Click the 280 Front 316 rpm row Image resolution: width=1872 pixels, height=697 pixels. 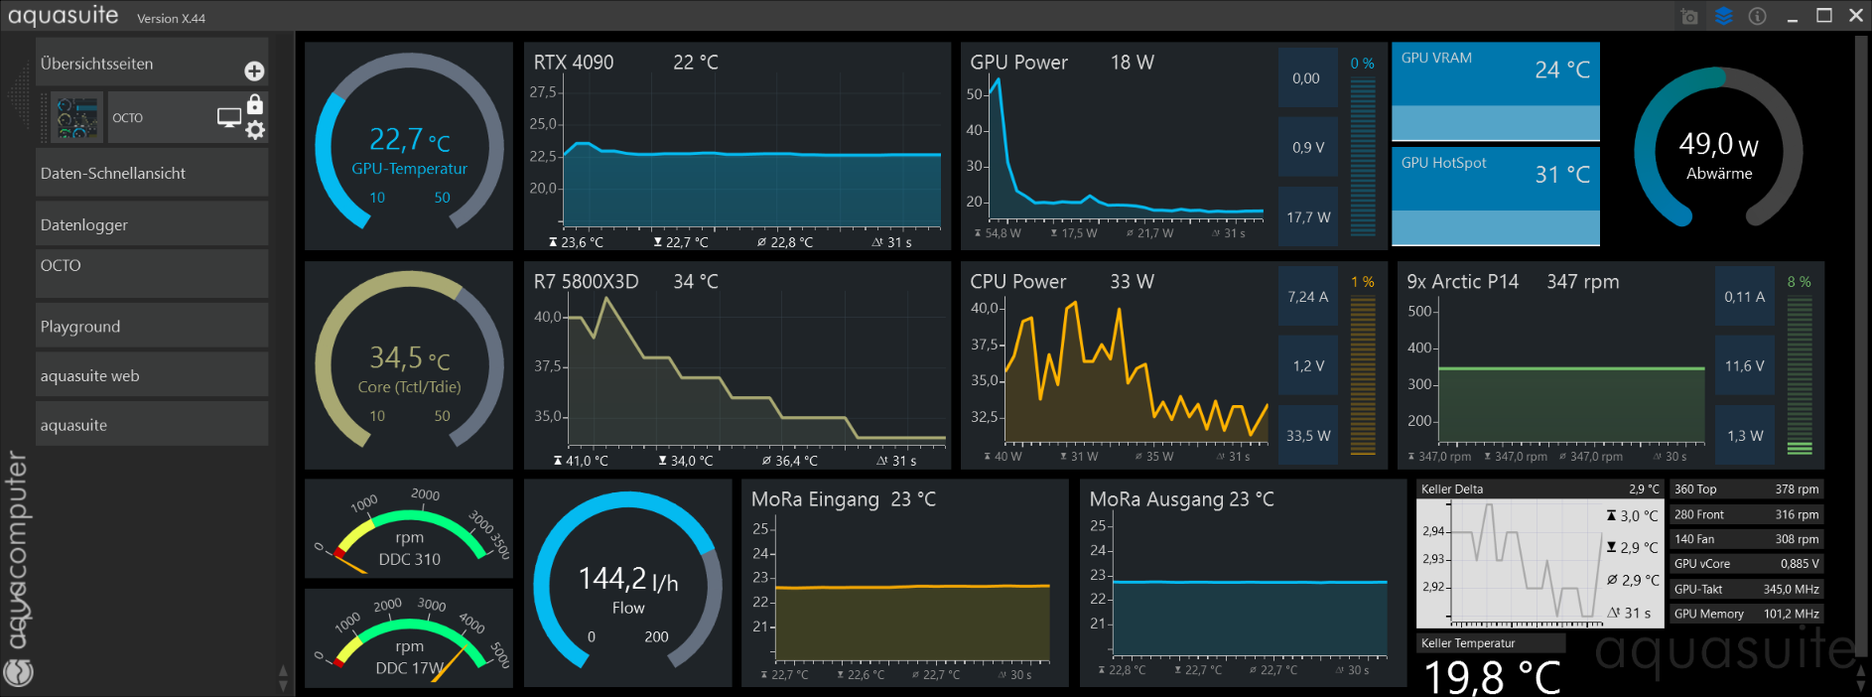tap(1747, 514)
